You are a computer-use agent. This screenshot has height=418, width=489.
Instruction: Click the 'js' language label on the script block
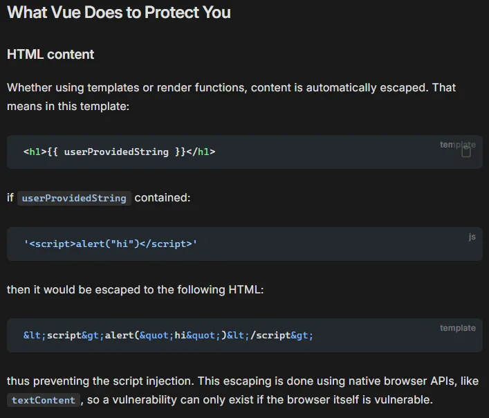pos(472,237)
